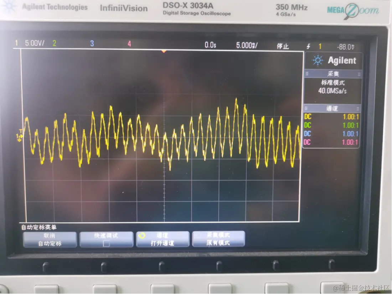The width and height of the screenshot is (392, 294).
Task: Click blue 1.00:1 probe ratio
Action: [x=350, y=134]
